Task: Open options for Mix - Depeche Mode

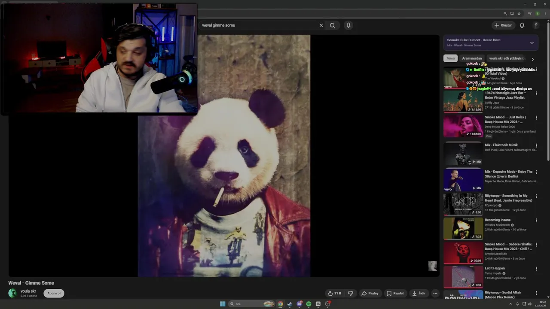Action: pos(536,172)
